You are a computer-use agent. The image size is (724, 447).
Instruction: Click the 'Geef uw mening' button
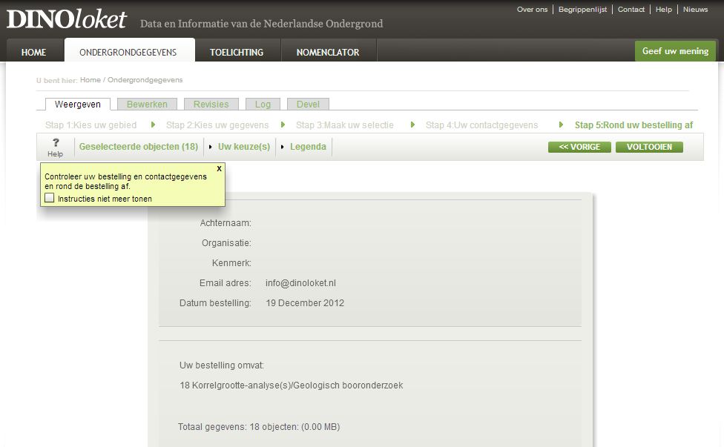click(675, 51)
